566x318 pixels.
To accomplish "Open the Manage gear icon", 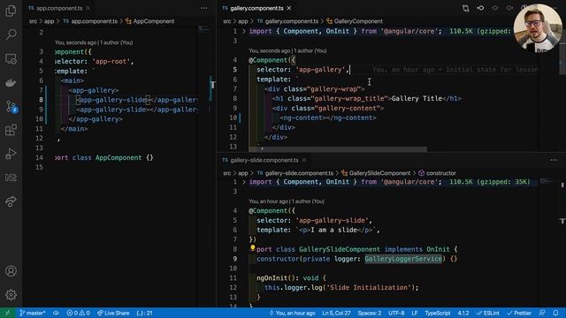I will [x=11, y=295].
